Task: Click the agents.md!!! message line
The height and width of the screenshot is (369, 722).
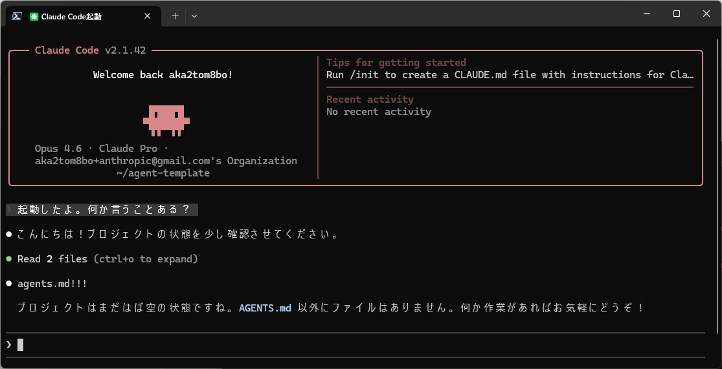Action: coord(52,284)
